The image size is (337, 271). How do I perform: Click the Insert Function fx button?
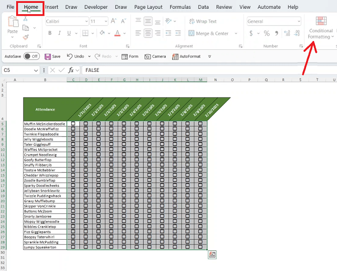71,70
